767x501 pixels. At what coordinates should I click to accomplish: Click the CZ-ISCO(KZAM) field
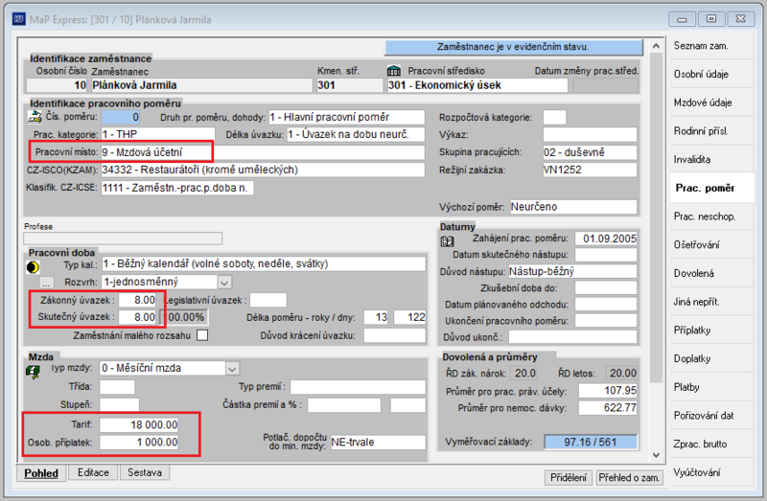pyautogui.click(x=263, y=171)
